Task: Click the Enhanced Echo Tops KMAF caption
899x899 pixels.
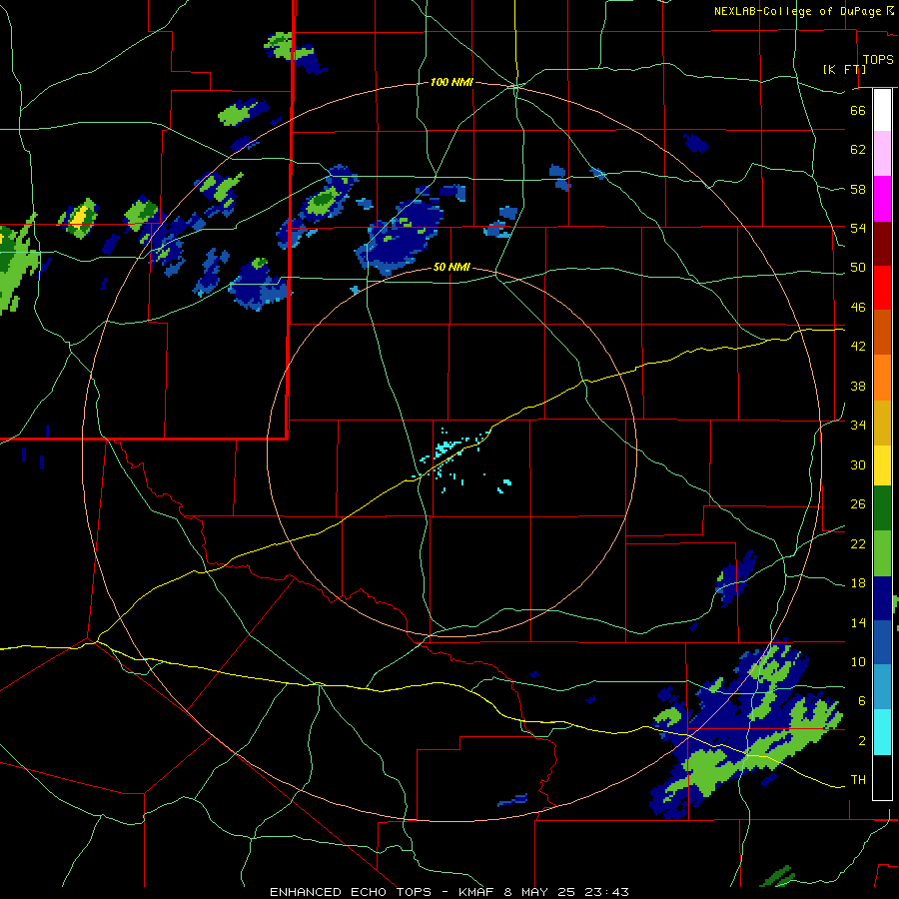Action: pyautogui.click(x=449, y=892)
